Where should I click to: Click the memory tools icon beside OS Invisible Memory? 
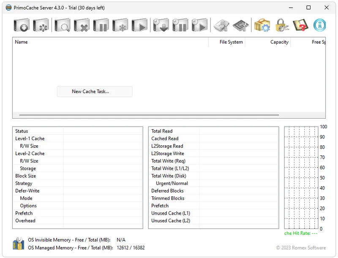pos(19,244)
